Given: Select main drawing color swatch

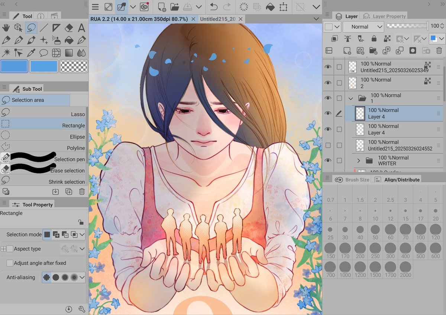Looking at the screenshot, I should tap(14, 66).
